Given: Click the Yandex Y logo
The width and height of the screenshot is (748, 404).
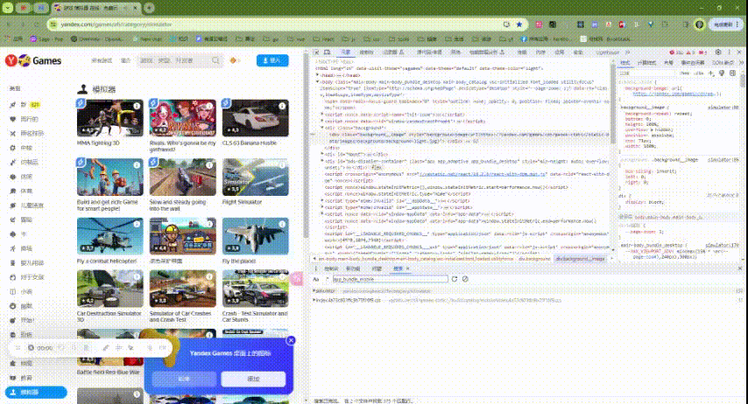Looking at the screenshot, I should pyautogui.click(x=11, y=60).
